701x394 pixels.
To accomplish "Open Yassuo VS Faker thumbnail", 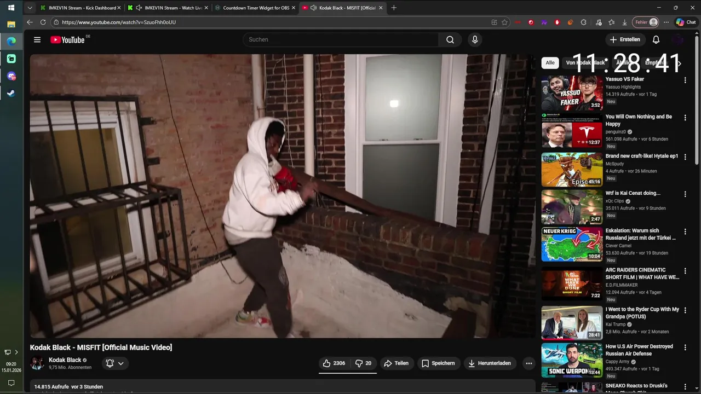I will 572,93.
